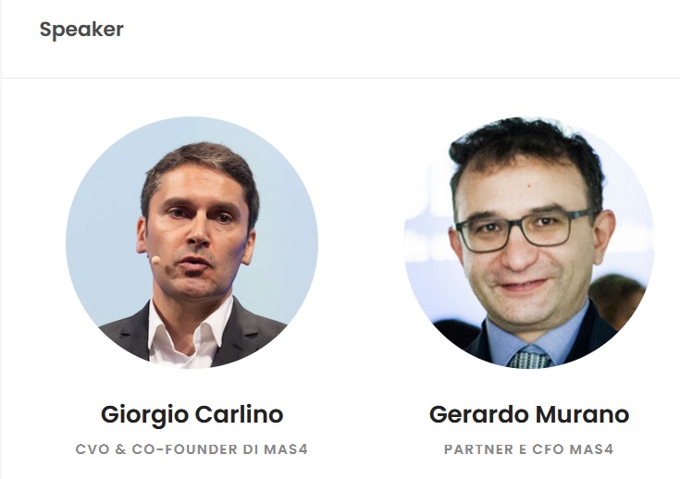Open the Gerardo Murano name link
The height and width of the screenshot is (479, 680).
click(529, 415)
